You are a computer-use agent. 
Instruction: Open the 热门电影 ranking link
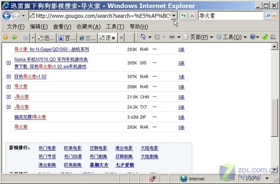[47, 148]
